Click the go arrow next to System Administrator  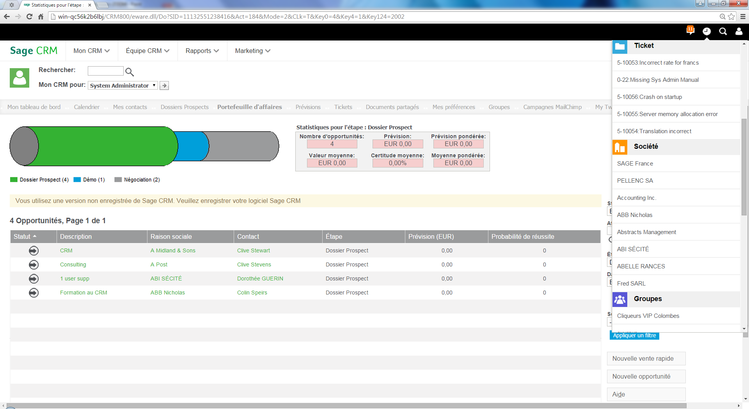click(x=164, y=85)
